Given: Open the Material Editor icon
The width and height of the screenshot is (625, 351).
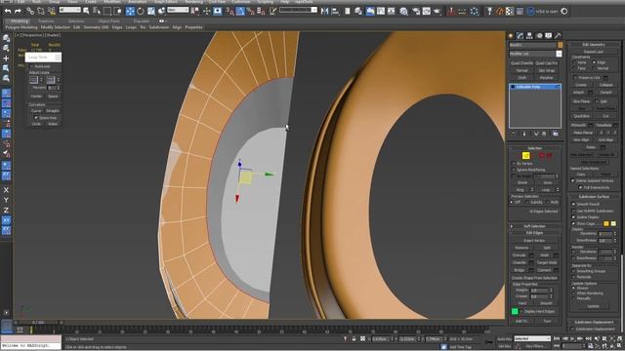Looking at the screenshot, I should [x=403, y=11].
